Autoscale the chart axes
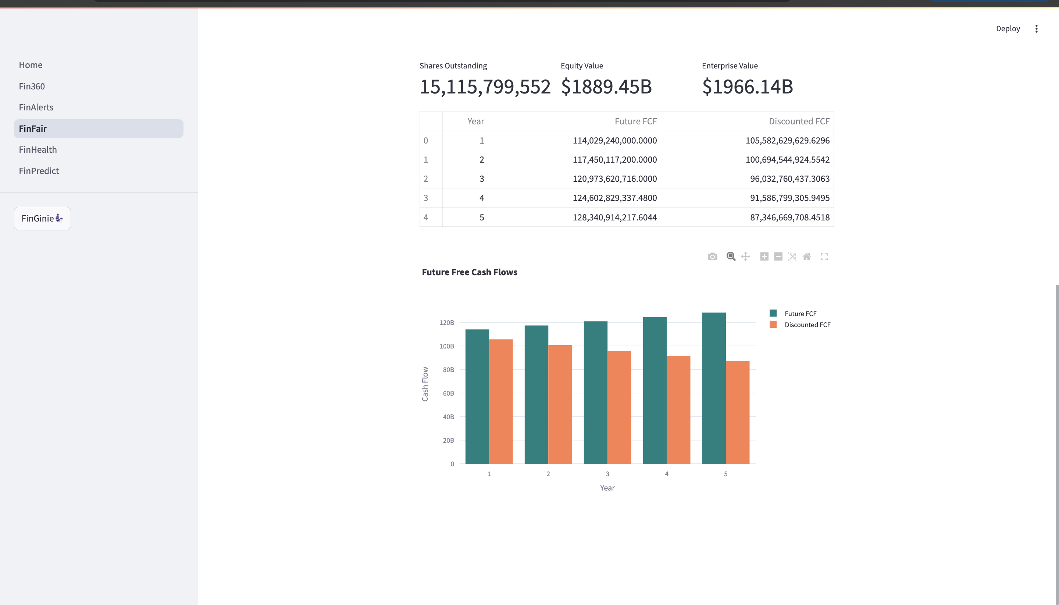The height and width of the screenshot is (605, 1059). point(792,257)
